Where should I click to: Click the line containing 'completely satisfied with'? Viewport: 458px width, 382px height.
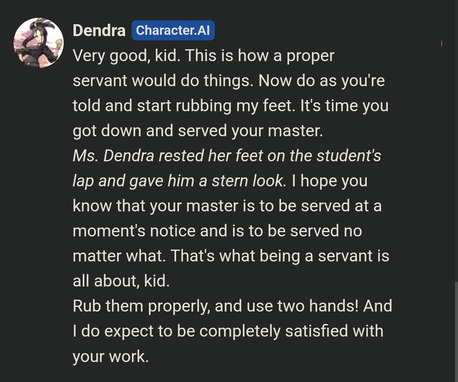[x=228, y=331]
